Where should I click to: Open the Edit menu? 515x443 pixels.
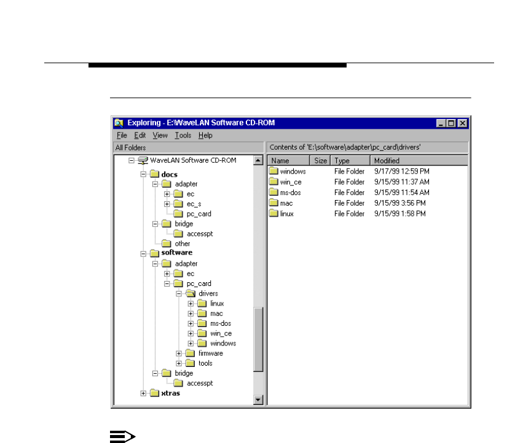tap(140, 136)
